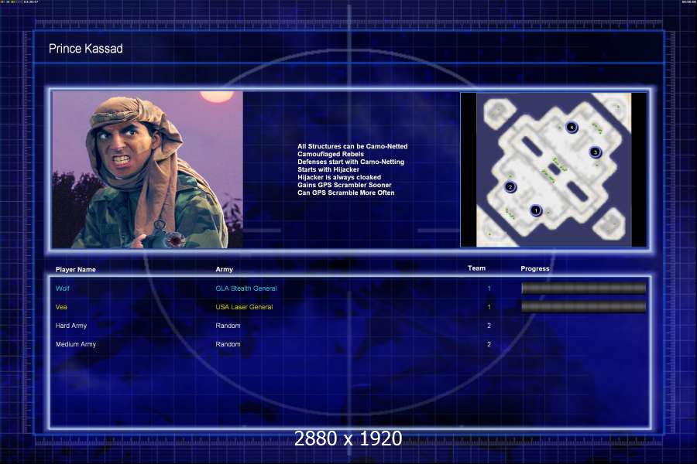Click the 'Player Name' column header
697x464 pixels.
coord(76,270)
